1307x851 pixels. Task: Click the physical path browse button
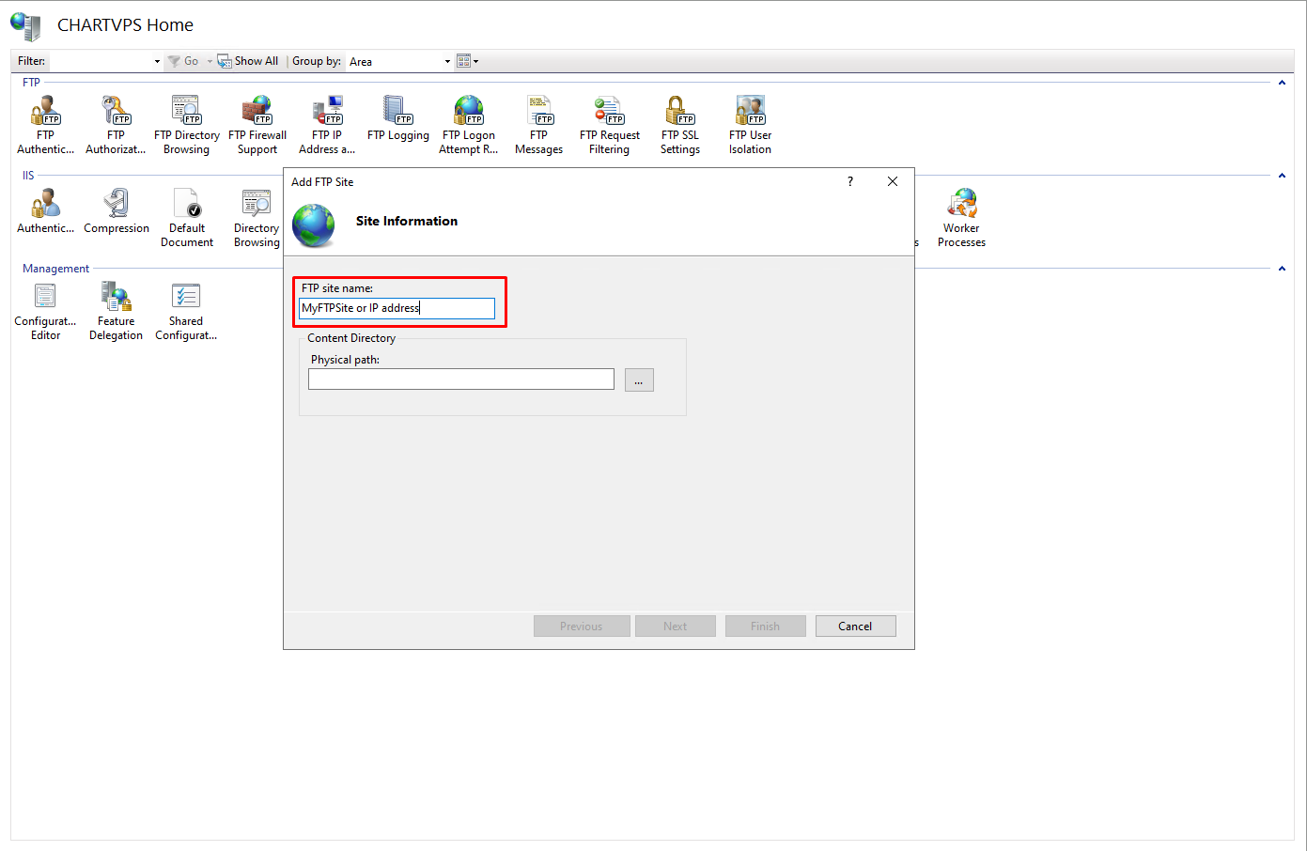(x=639, y=379)
